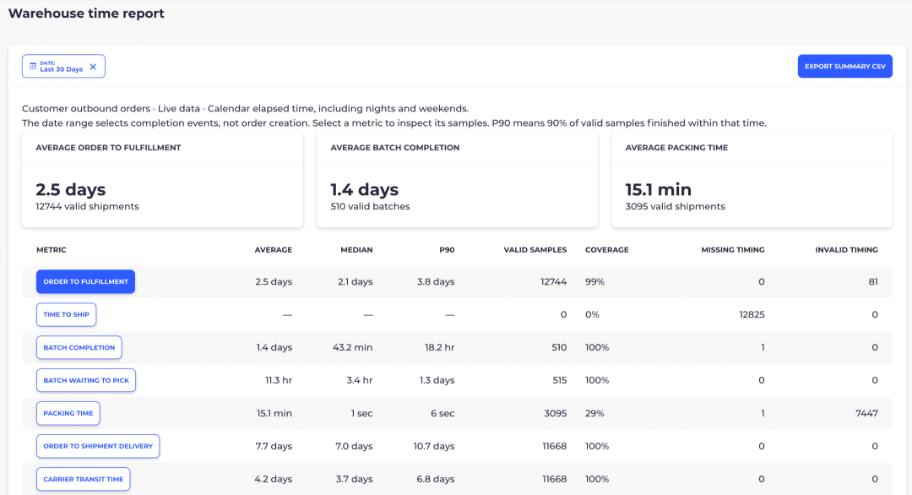Click the 11.3 hr average value
Viewport: 912px width, 495px height.
(279, 380)
